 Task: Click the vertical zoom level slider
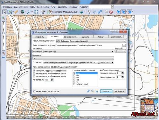(3, 36)
